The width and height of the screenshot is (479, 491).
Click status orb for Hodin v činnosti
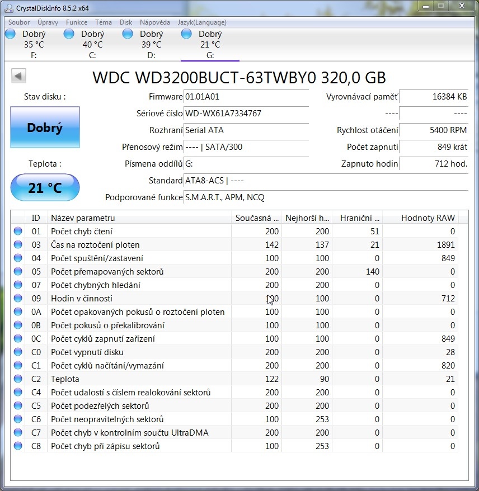coord(18,299)
